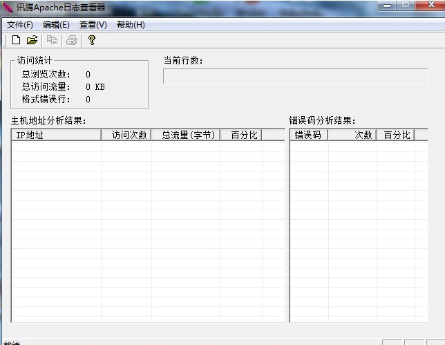445x345 pixels.
Task: Open the 文件(F) menu
Action: (19, 24)
